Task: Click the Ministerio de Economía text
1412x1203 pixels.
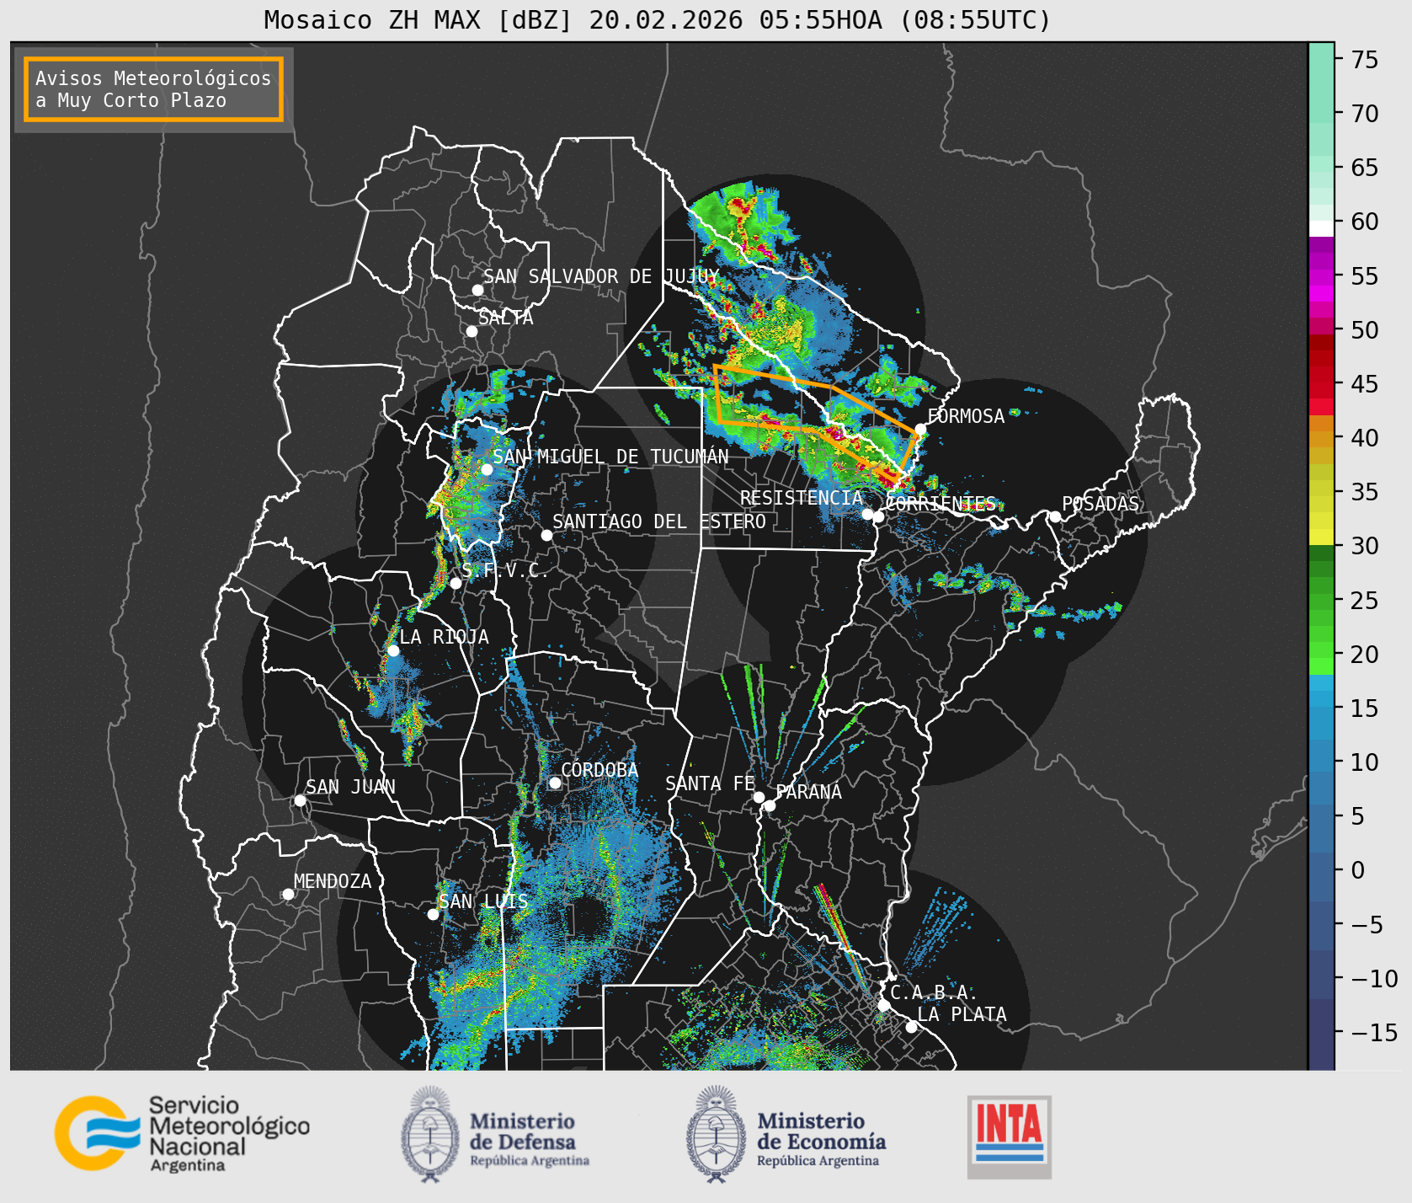Action: coord(821,1140)
